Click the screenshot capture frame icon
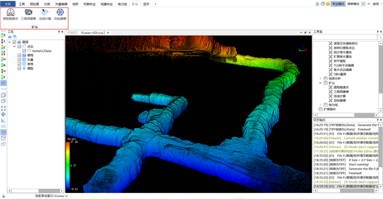 point(364,4)
